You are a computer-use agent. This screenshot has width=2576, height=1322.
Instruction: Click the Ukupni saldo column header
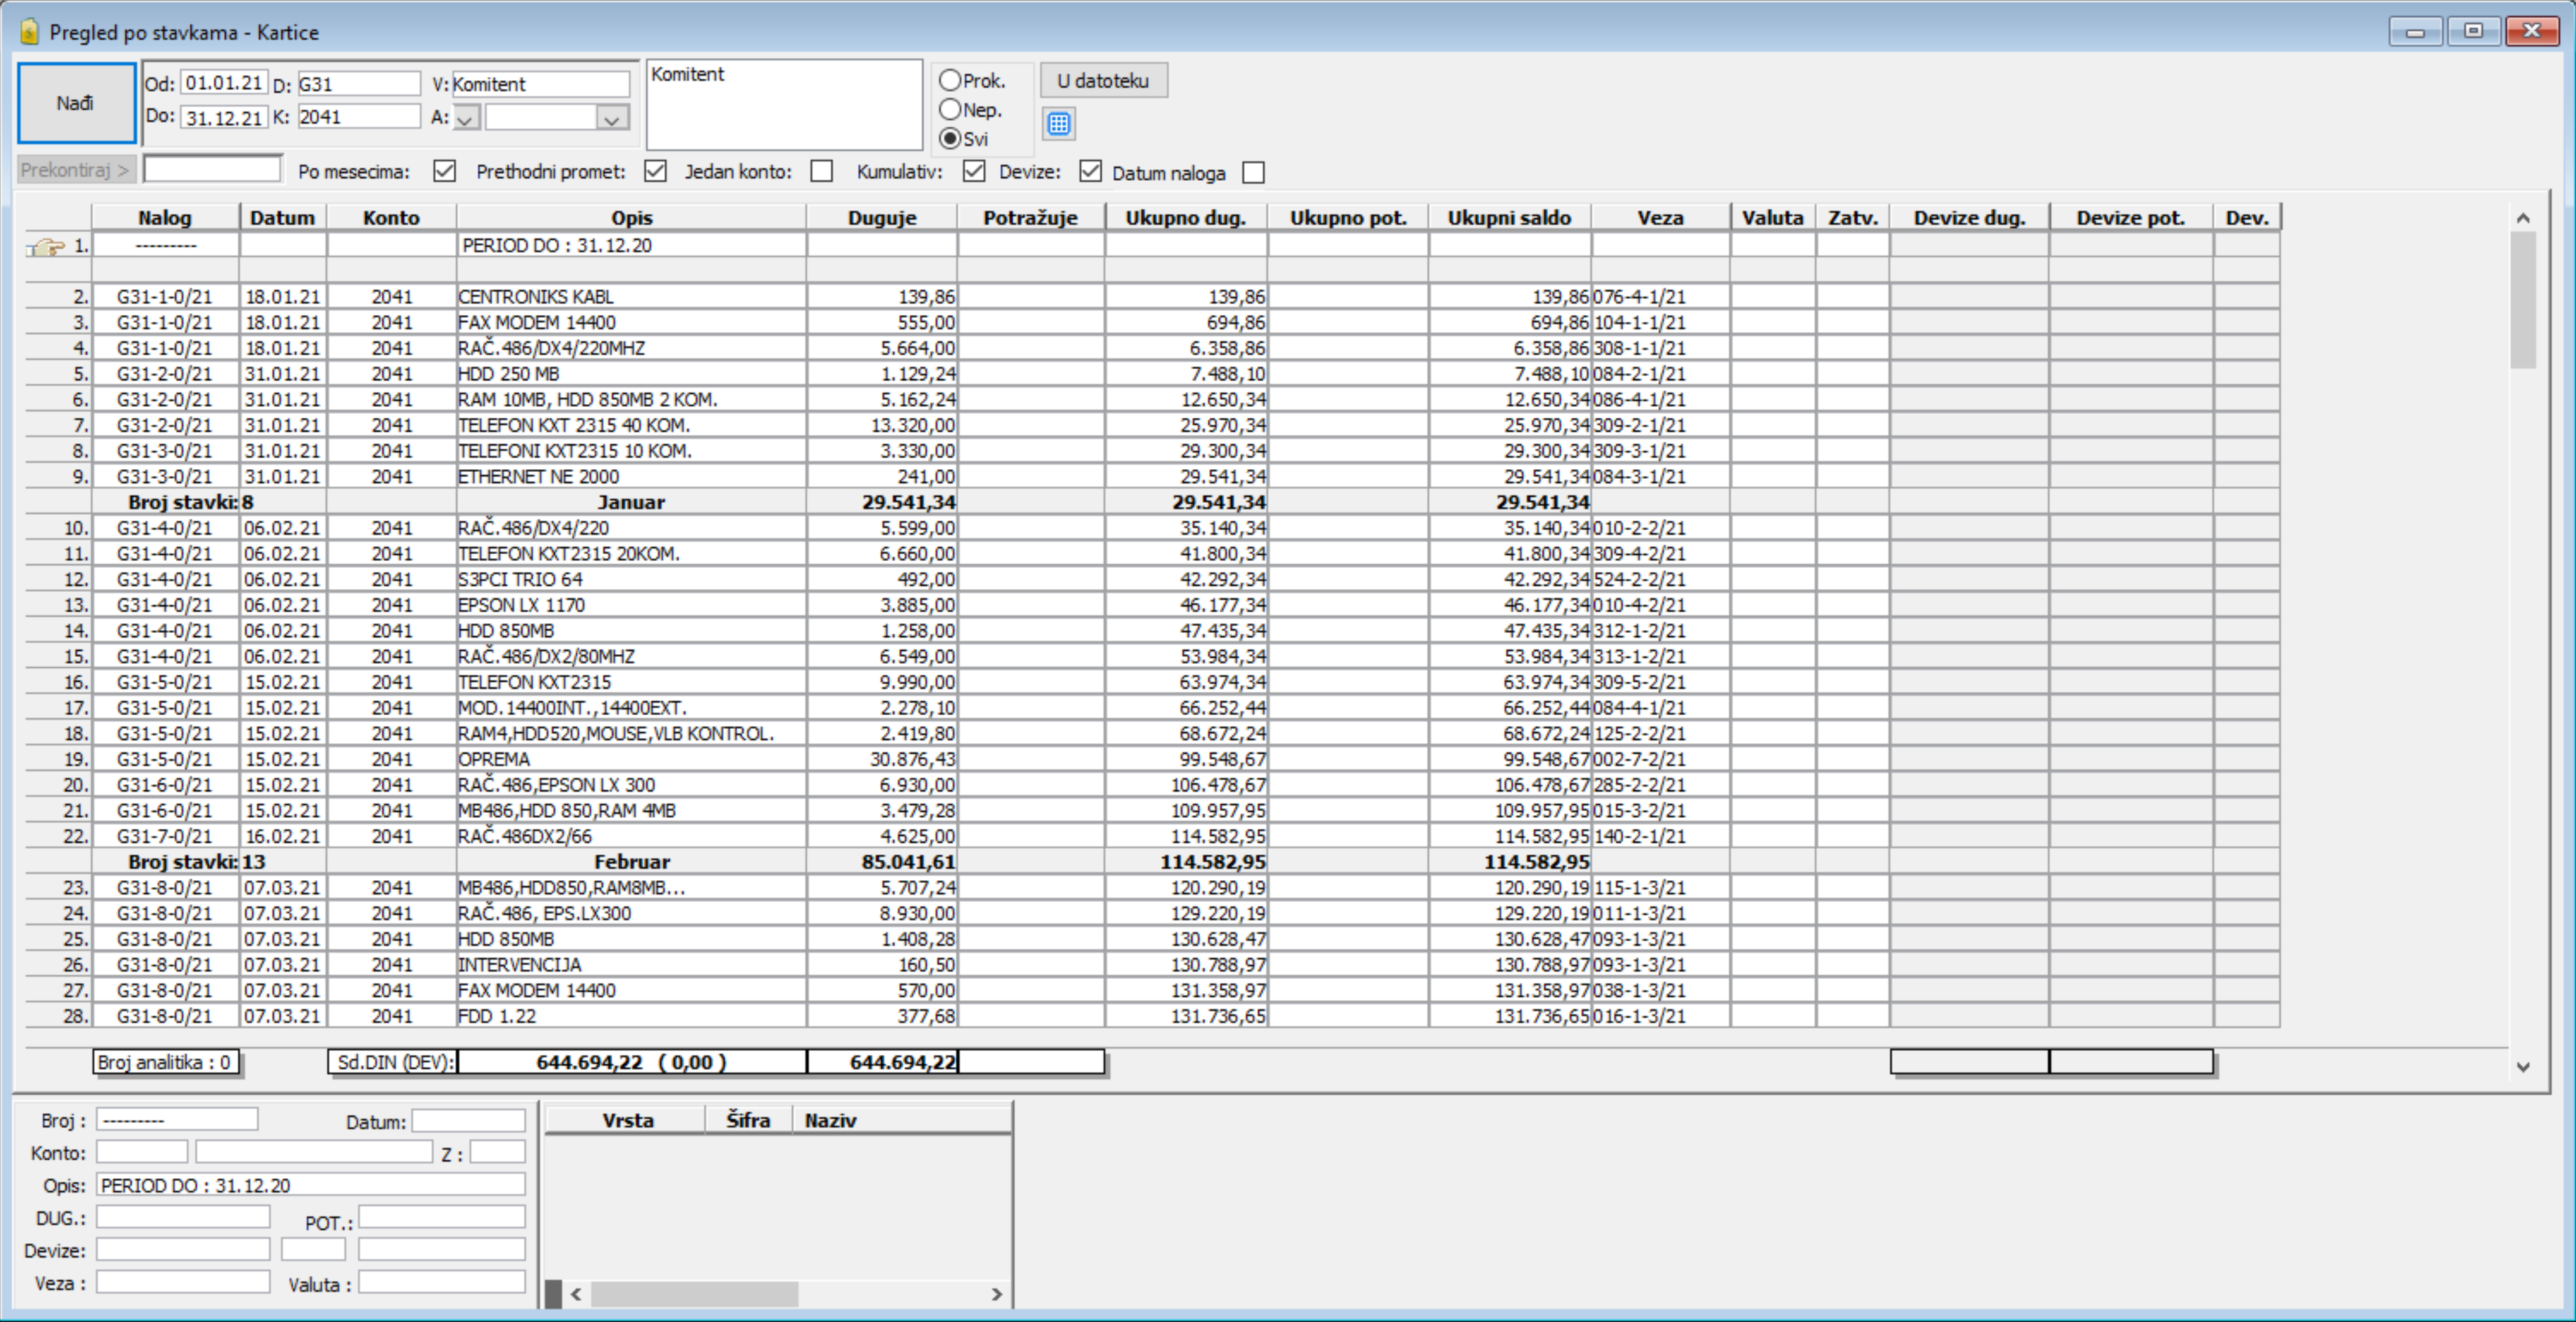[x=1510, y=218]
